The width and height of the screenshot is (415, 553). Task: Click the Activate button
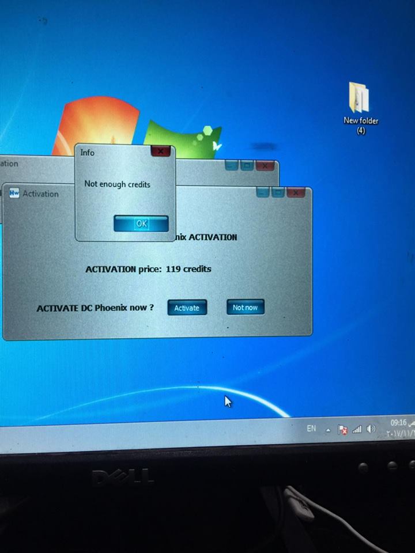point(187,308)
